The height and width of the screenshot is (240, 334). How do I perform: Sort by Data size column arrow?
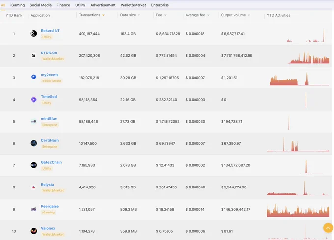coord(139,15)
